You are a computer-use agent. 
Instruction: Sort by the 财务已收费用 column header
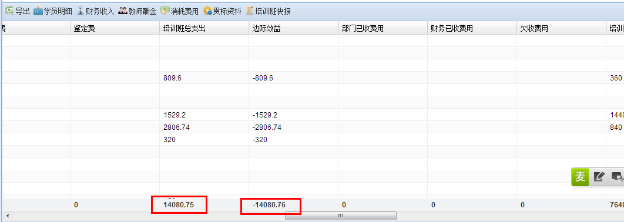coord(472,28)
